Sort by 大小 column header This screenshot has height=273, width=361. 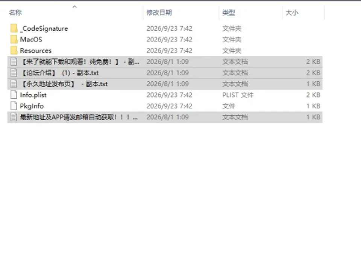tap(292, 12)
